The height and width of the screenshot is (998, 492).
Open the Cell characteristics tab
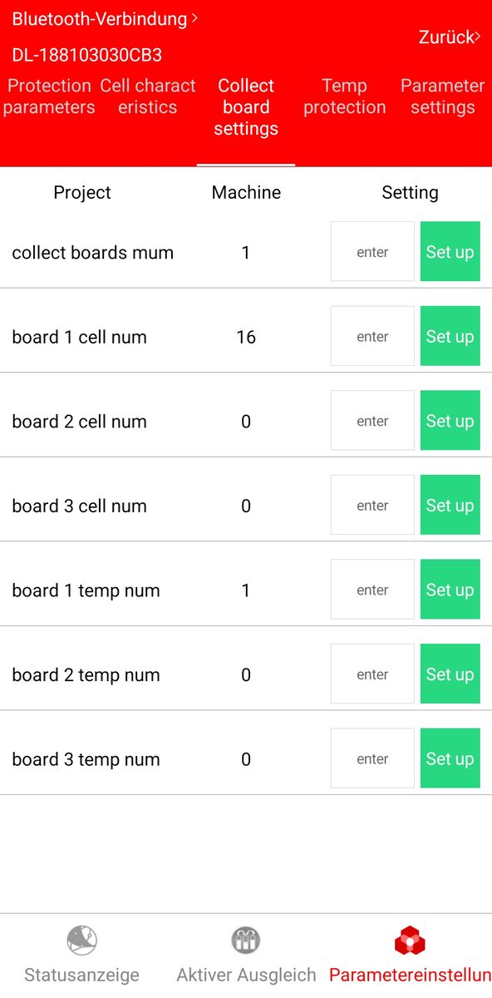tap(148, 96)
